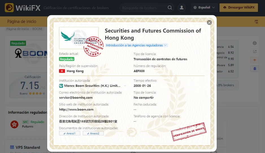Open the user account icon
The image size is (265, 153).
[182, 8]
